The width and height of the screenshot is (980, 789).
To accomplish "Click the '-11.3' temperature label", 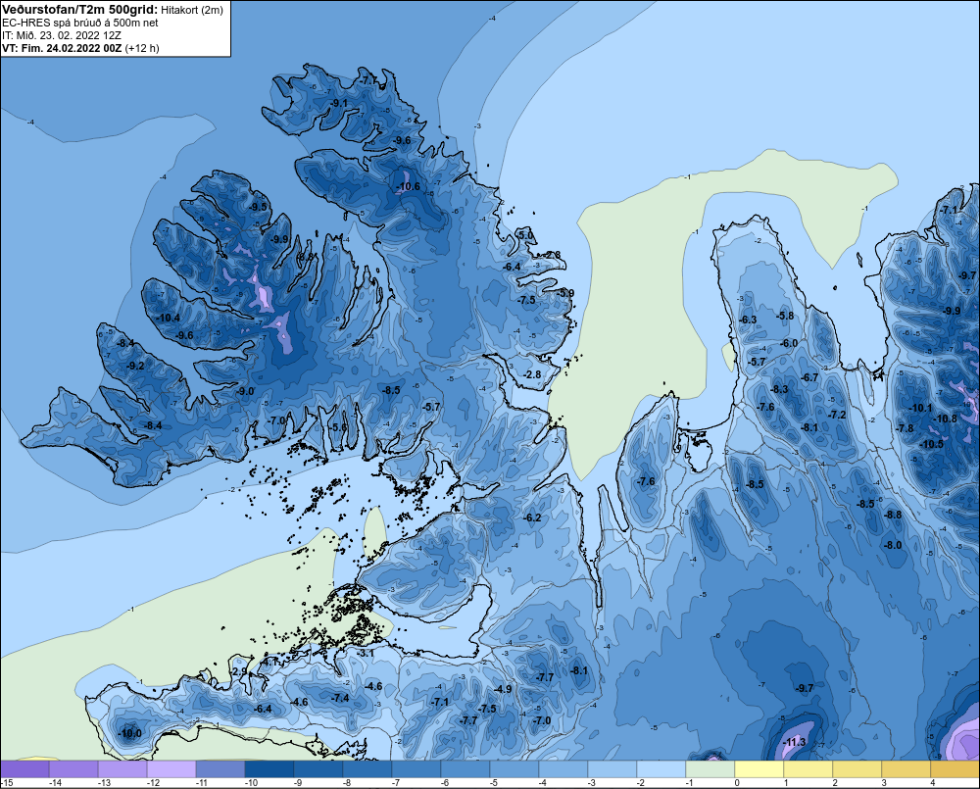I will pyautogui.click(x=795, y=742).
